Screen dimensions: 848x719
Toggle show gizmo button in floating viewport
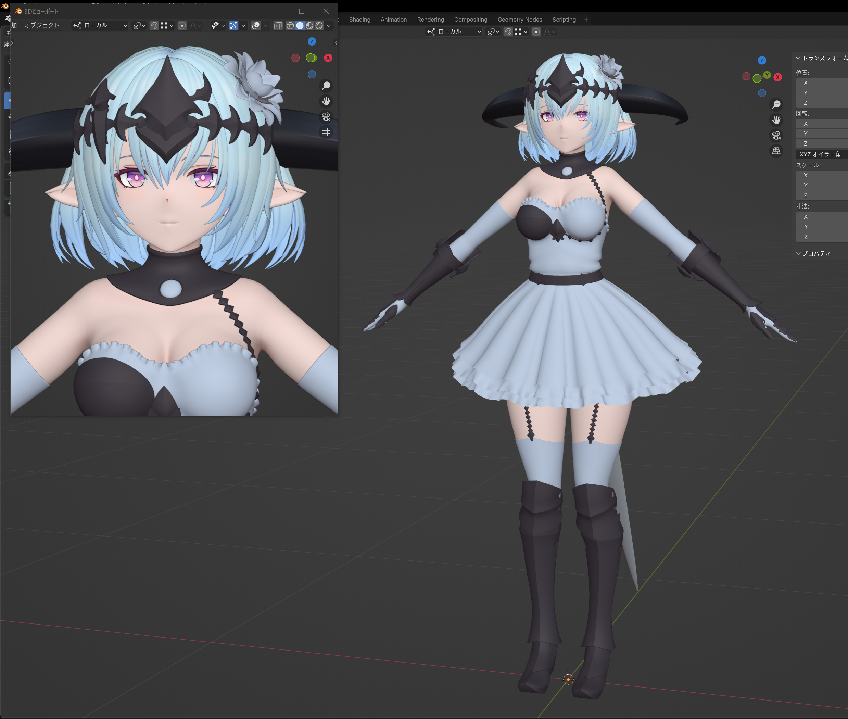click(233, 26)
